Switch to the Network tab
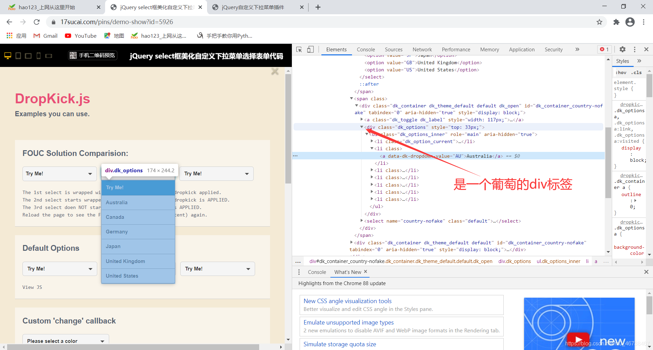The image size is (653, 350). click(422, 50)
